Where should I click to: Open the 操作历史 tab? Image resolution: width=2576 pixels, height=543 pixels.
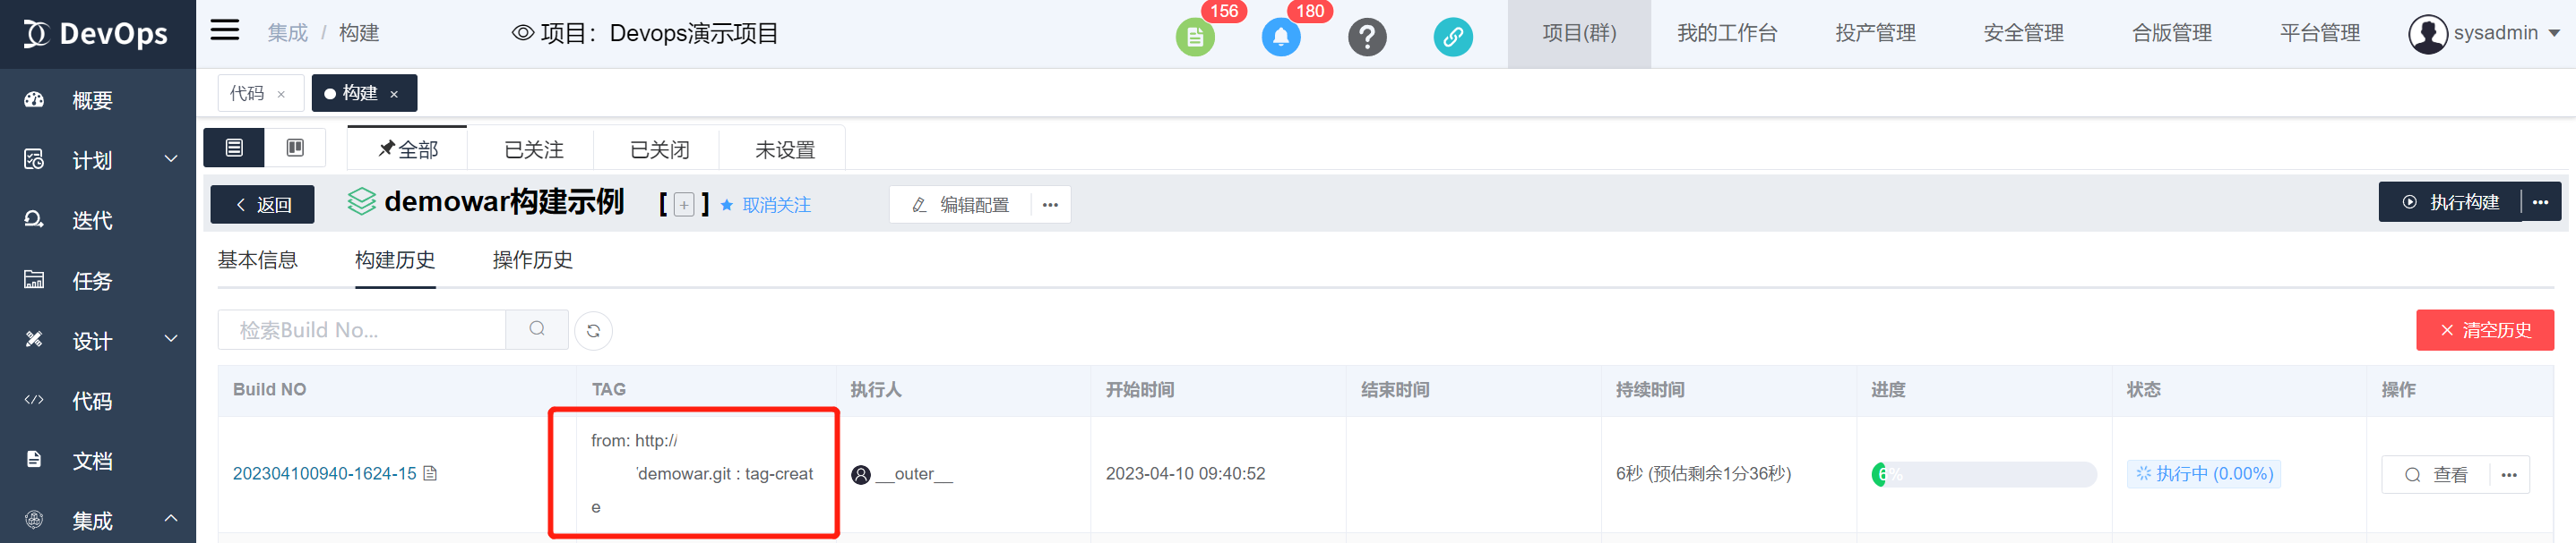click(x=533, y=259)
